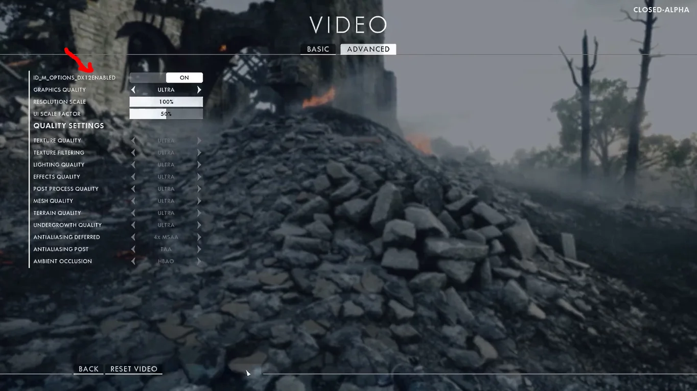Viewport: 697px width, 391px height.
Task: Click right arrow for Terrain Quality
Action: coord(199,213)
